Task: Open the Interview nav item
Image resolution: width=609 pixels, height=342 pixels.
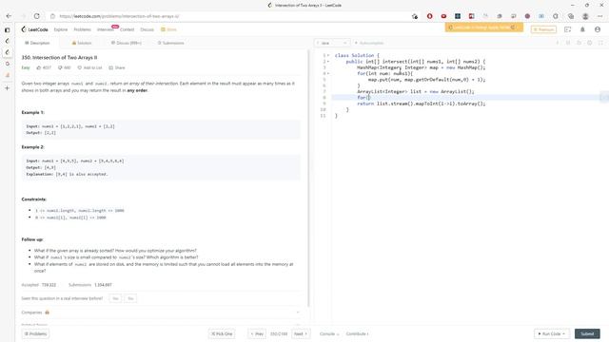Action: point(106,29)
